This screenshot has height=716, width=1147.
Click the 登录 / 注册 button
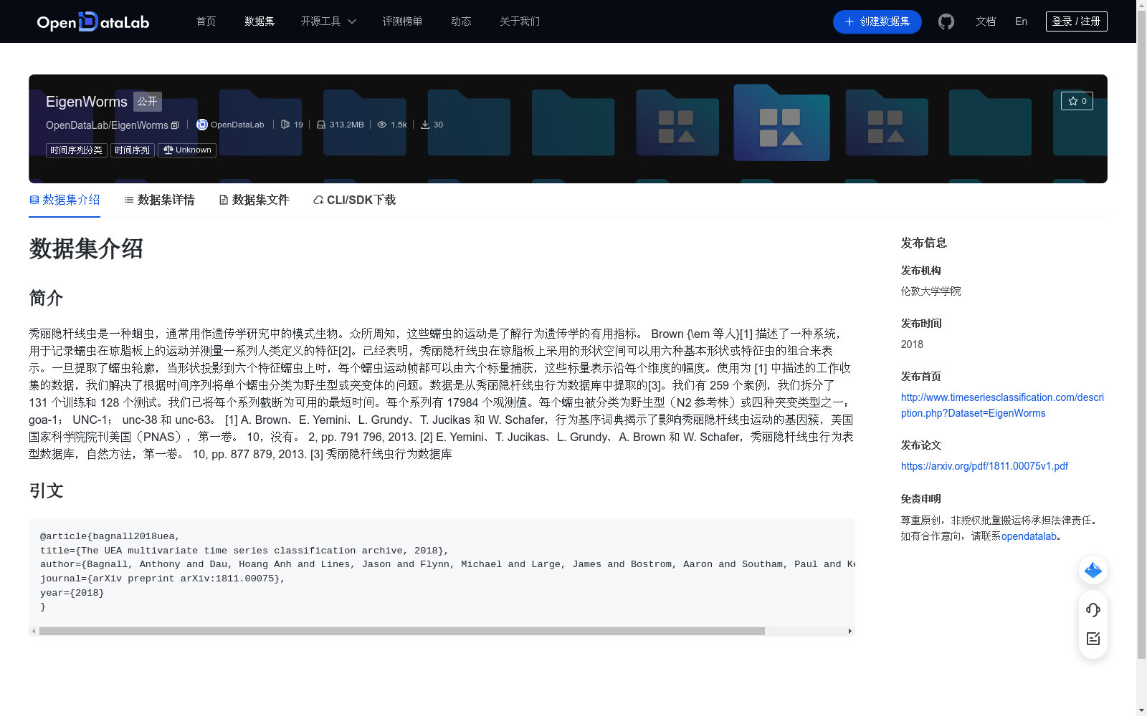pyautogui.click(x=1077, y=21)
